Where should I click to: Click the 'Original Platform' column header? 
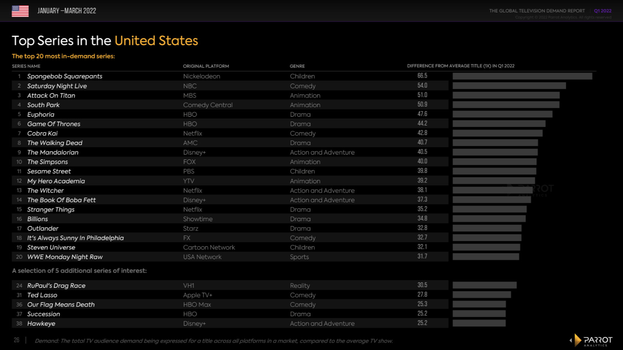coord(206,66)
